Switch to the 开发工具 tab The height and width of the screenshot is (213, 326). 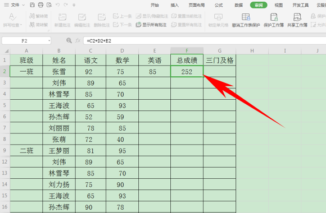click(301, 5)
